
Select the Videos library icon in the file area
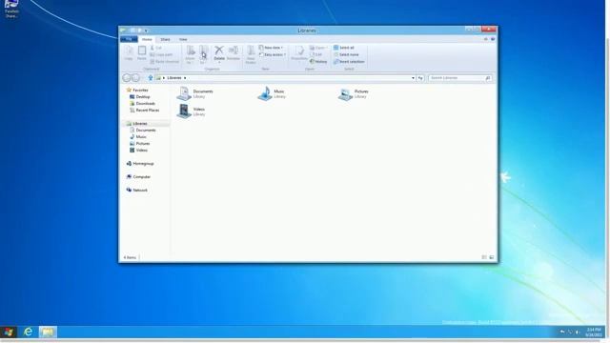tap(184, 111)
